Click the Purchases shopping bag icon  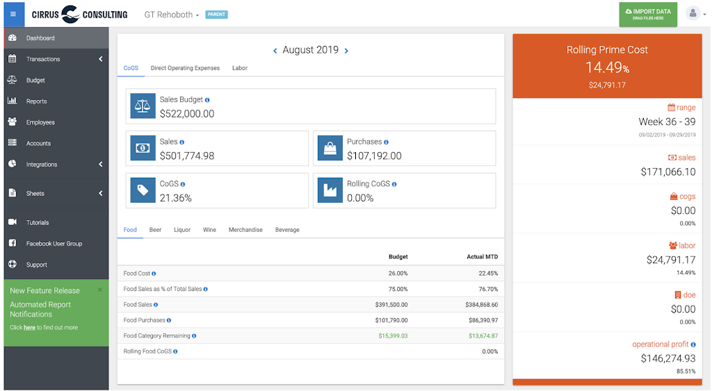(x=330, y=148)
